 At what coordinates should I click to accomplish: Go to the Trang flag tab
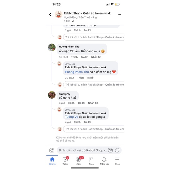pos(91,161)
